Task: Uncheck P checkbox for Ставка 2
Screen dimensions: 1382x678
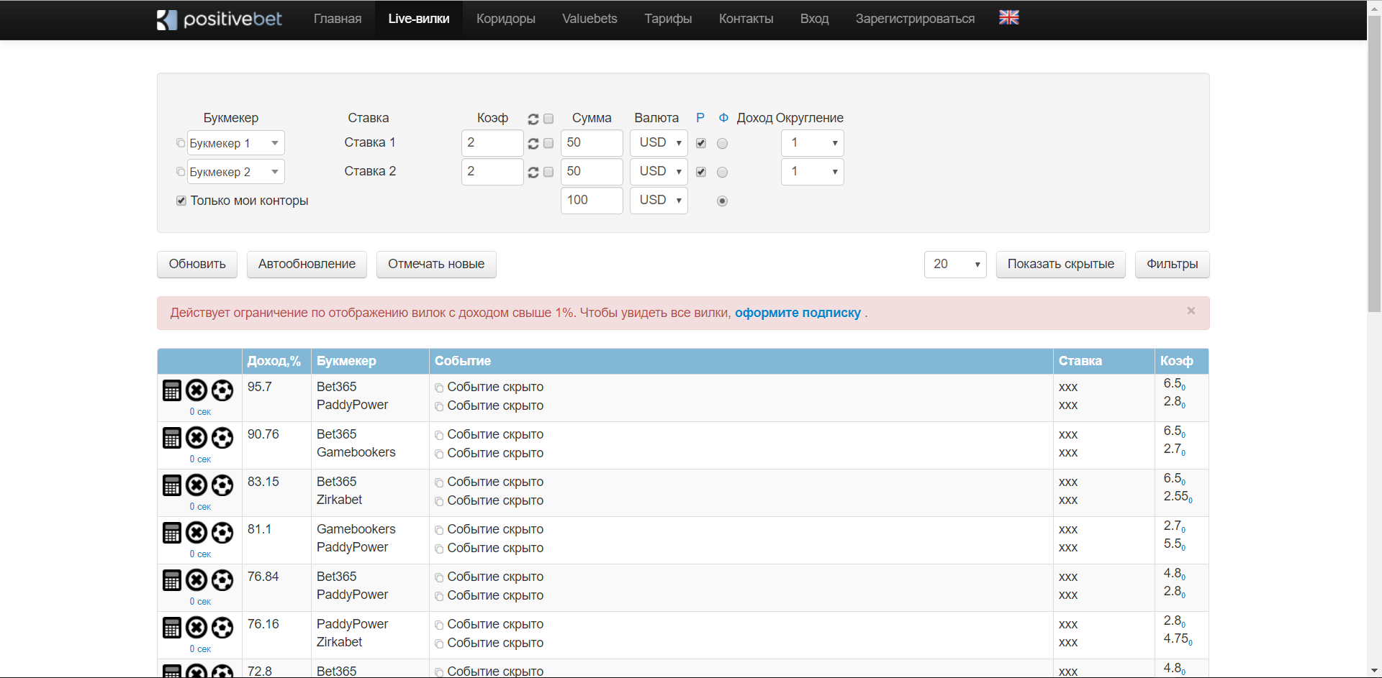Action: (701, 172)
